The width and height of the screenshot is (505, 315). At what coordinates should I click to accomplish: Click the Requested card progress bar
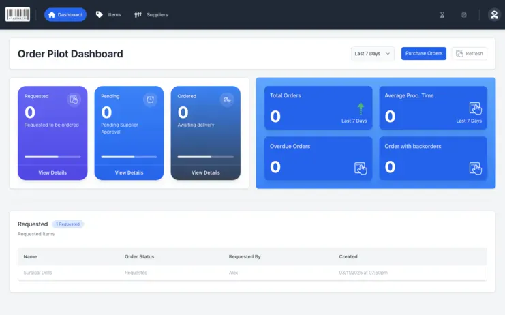click(52, 157)
